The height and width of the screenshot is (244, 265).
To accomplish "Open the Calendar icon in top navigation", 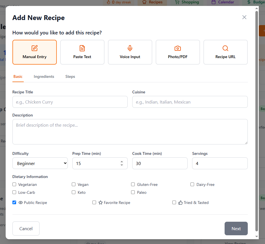I will (x=214, y=2).
